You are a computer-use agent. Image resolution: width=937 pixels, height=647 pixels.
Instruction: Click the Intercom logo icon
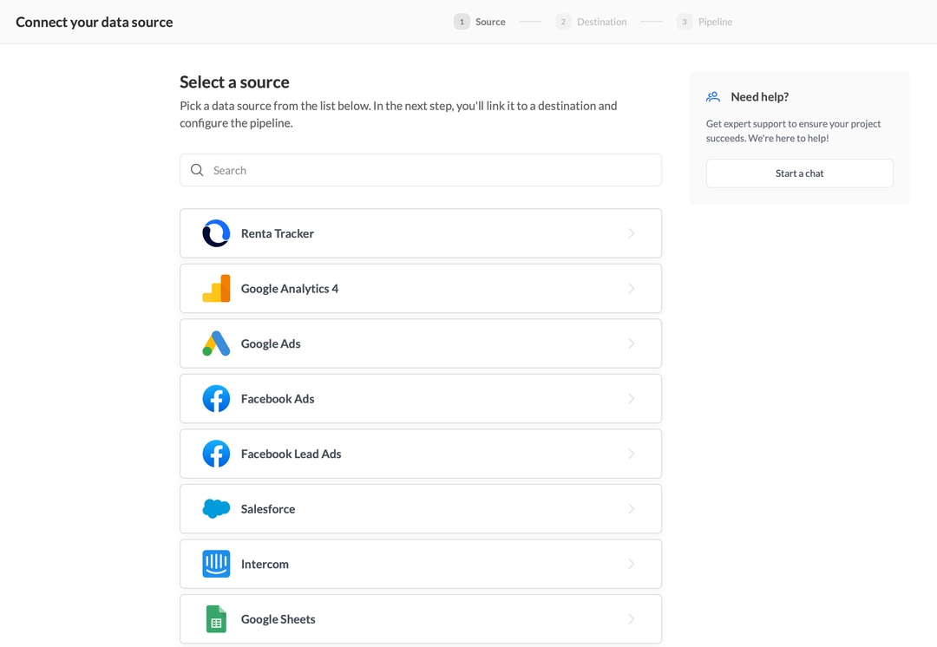coord(216,564)
